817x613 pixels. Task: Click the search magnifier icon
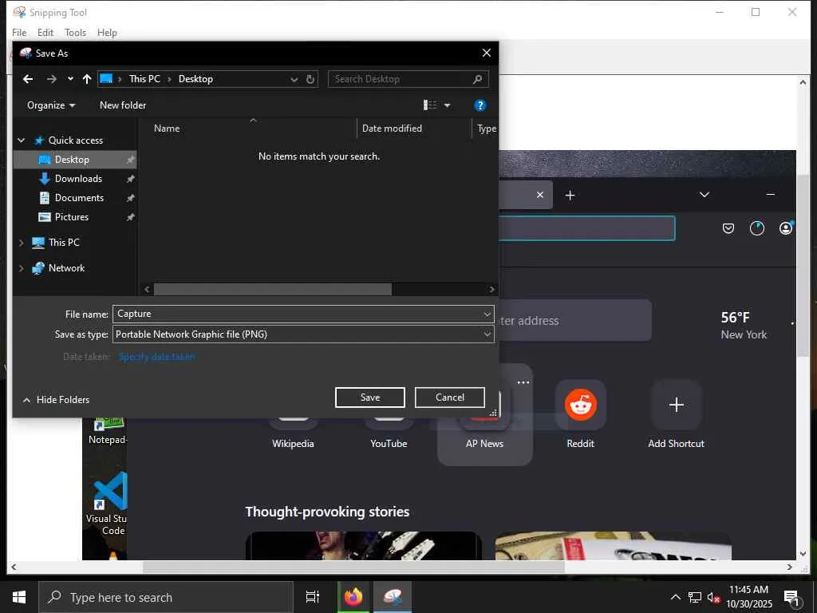477,79
